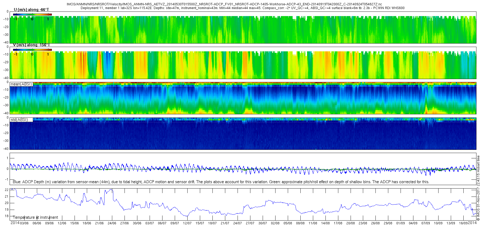The image size is (481, 227).
Task: Click the '13/09' date tick label
Action: [451, 223]
